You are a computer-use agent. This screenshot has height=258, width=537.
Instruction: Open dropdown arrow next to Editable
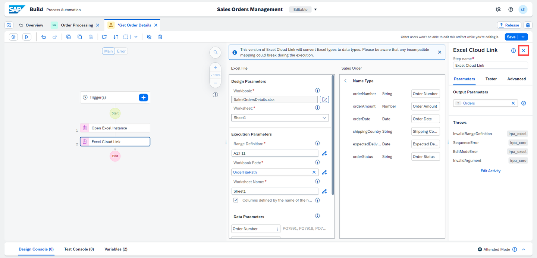click(x=315, y=10)
